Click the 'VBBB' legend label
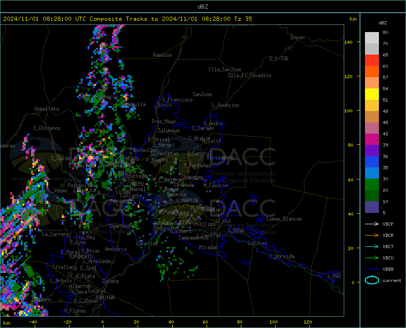The height and width of the screenshot is (328, 406). coord(388,269)
